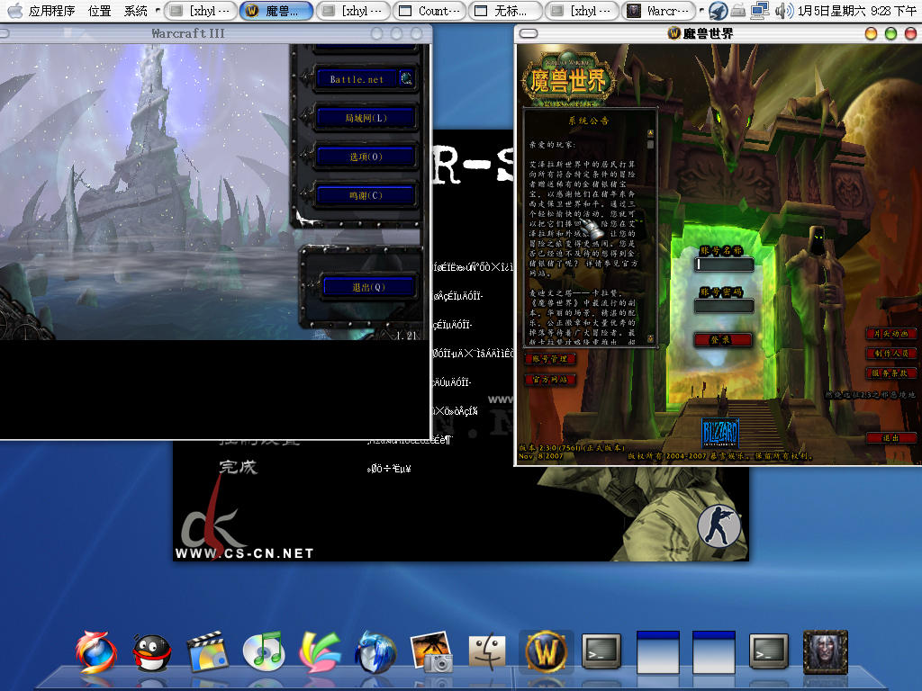This screenshot has height=691, width=922.
Task: Click the Blizzard logo on the WoW login screen
Action: pyautogui.click(x=719, y=433)
